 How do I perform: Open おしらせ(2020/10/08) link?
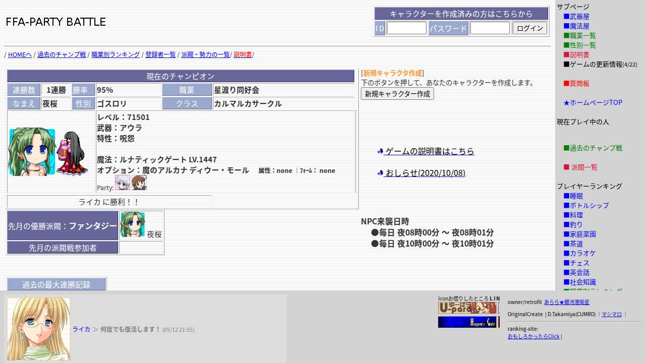coord(424,173)
